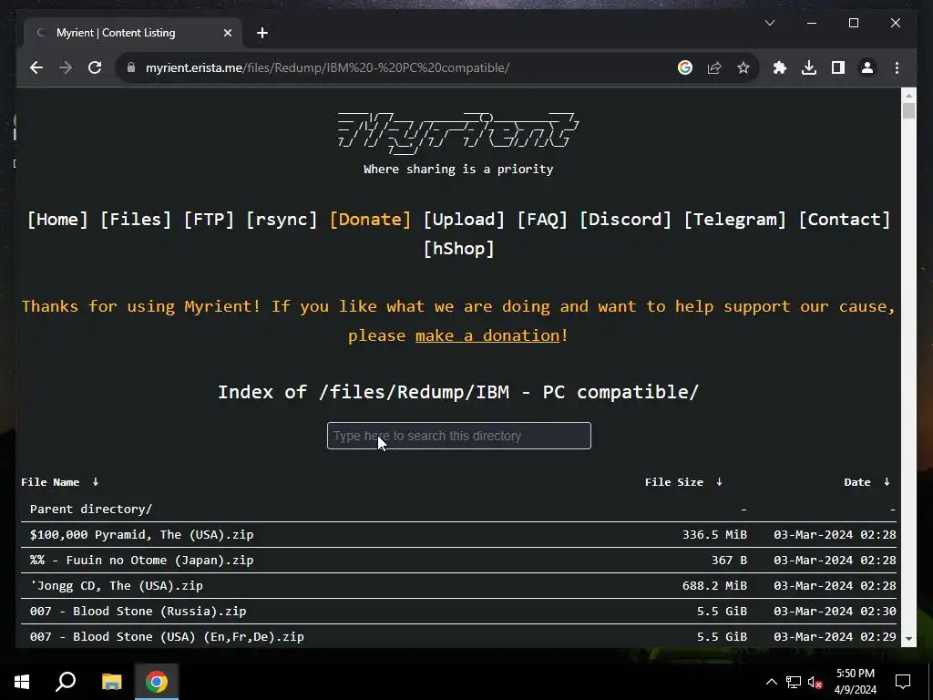Open the [FAQ] link
This screenshot has width=933, height=700.
pyautogui.click(x=542, y=220)
